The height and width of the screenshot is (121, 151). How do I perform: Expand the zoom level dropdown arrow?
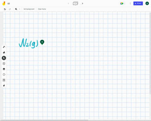[20, 9]
